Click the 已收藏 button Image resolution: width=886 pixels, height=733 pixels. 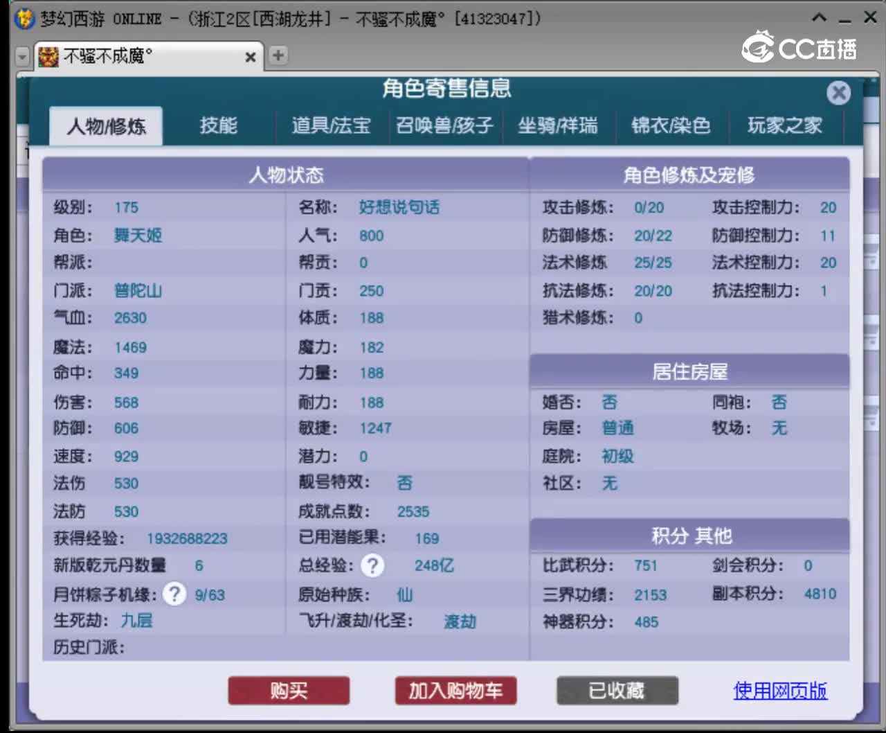click(617, 691)
